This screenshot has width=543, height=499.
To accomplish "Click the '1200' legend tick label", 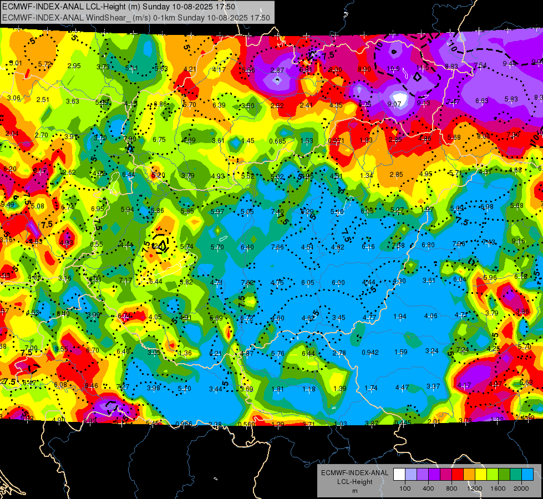I will [x=474, y=488].
